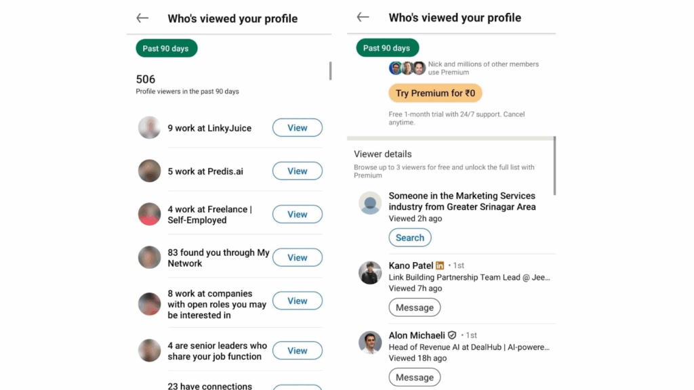Search for the Marketing Services viewer
694x390 pixels.
[x=409, y=238]
